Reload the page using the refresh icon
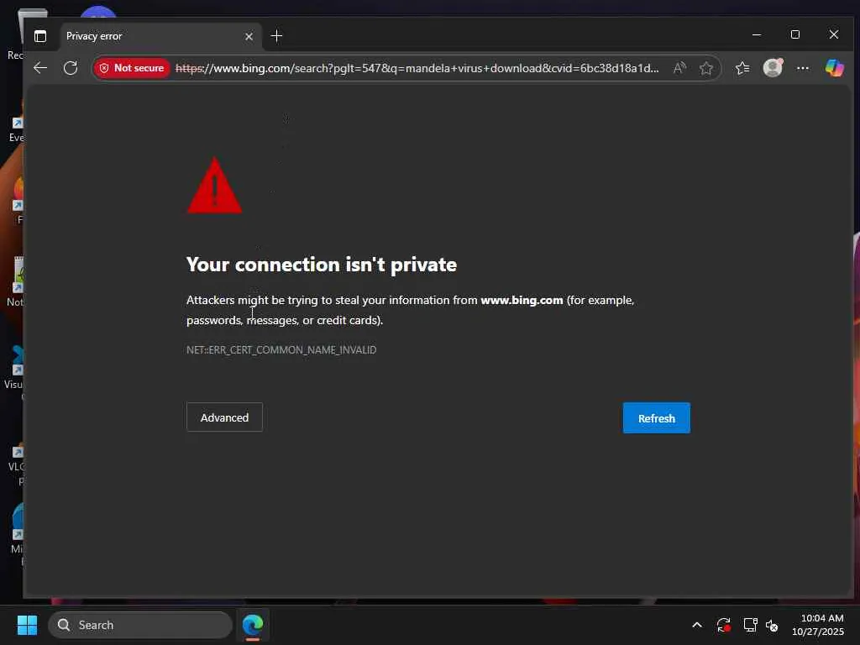860x645 pixels. point(71,68)
